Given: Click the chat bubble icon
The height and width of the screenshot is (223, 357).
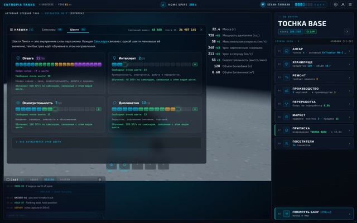Looking at the screenshot, I should click(8, 180).
